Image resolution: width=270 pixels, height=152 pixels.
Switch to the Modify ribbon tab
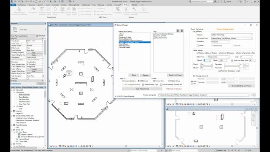[135, 5]
